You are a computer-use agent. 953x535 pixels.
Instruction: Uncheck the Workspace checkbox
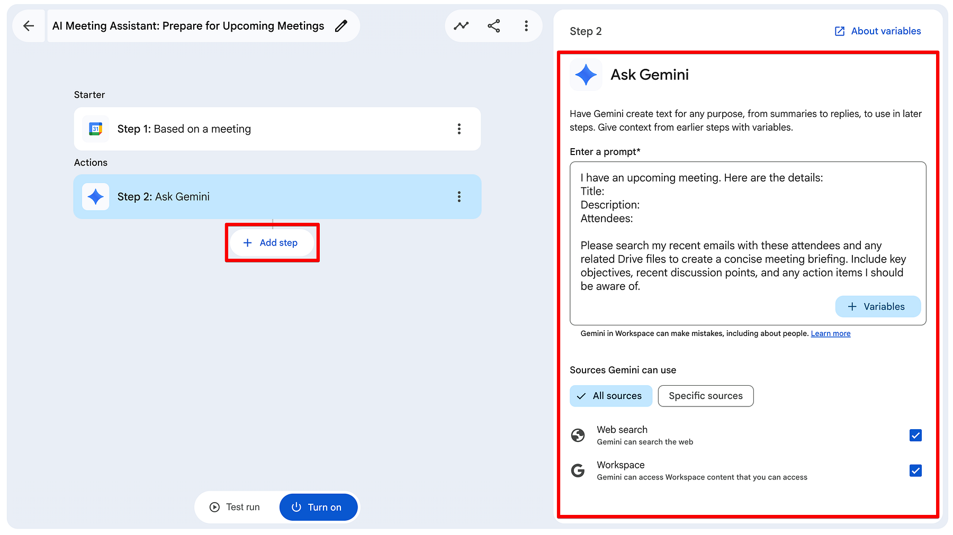[x=915, y=470]
